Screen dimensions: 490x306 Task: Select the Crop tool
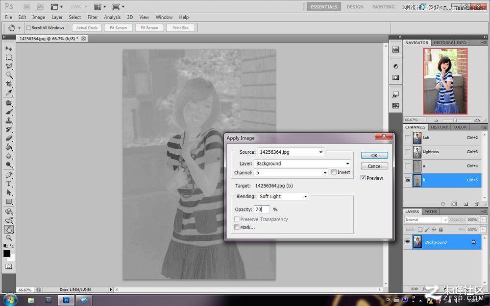[x=9, y=84]
